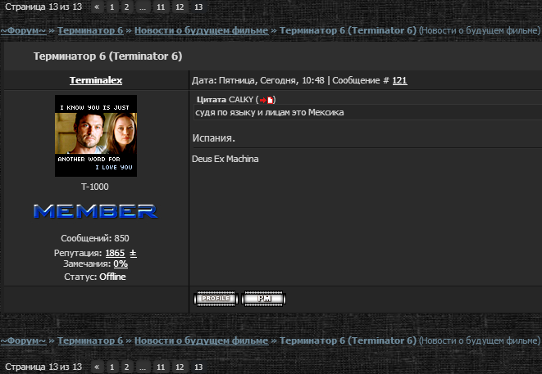Open Терминатор 6 link in top breadcrumb
The width and height of the screenshot is (542, 374).
[x=90, y=31]
